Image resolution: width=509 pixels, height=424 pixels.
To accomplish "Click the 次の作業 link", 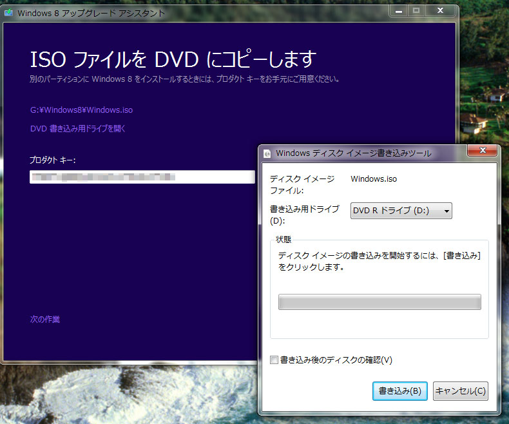I will [45, 319].
